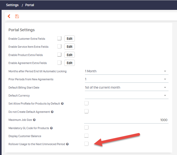Image resolution: width=177 pixels, height=155 pixels.
Task: Click help icon for Mandatory GL Code
Action: coord(51,128)
